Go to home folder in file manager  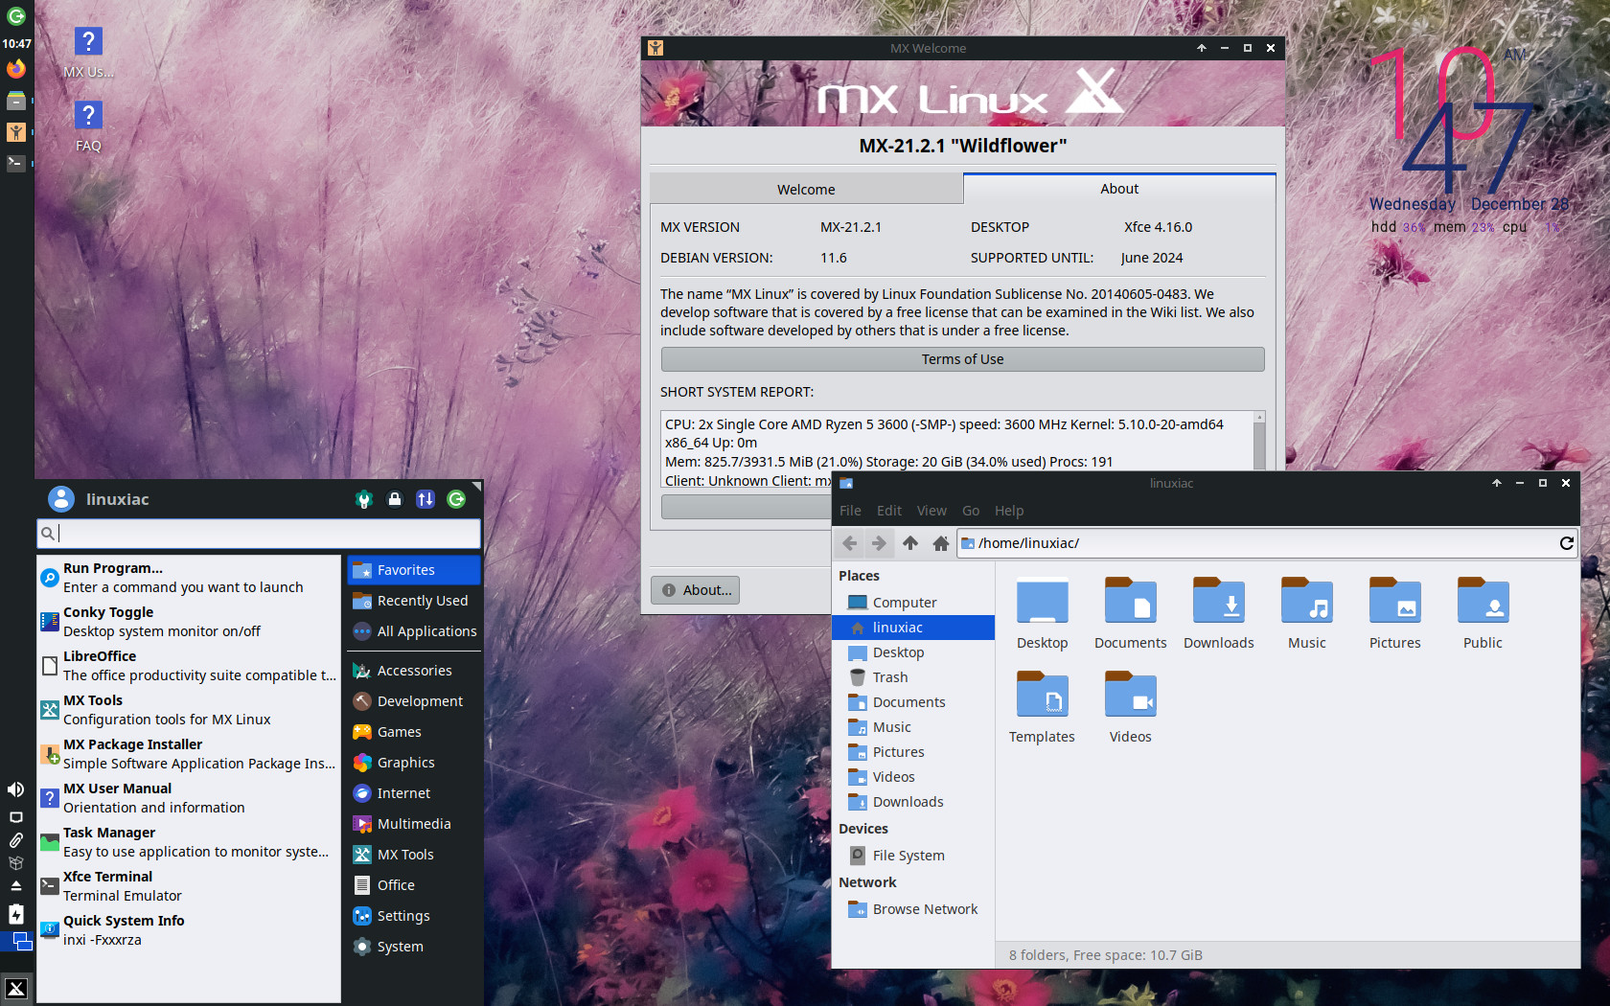941,543
